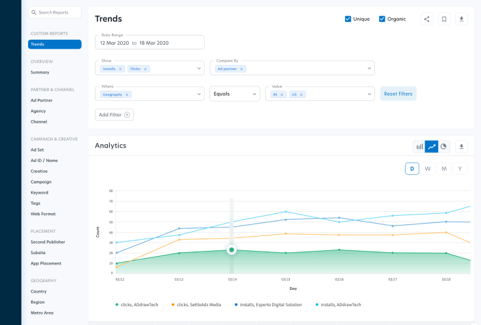Click the share report icon

click(x=426, y=19)
